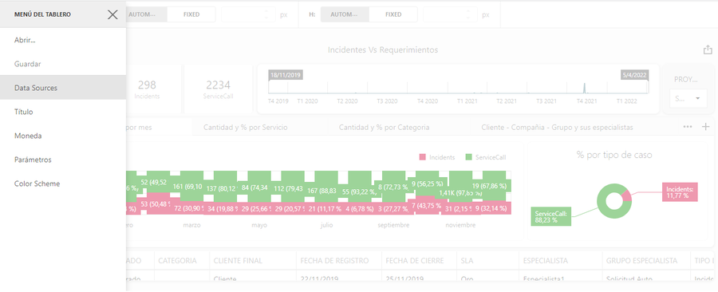718x292 pixels.
Task: Click the height pixel spinner arrows
Action: click(469, 14)
